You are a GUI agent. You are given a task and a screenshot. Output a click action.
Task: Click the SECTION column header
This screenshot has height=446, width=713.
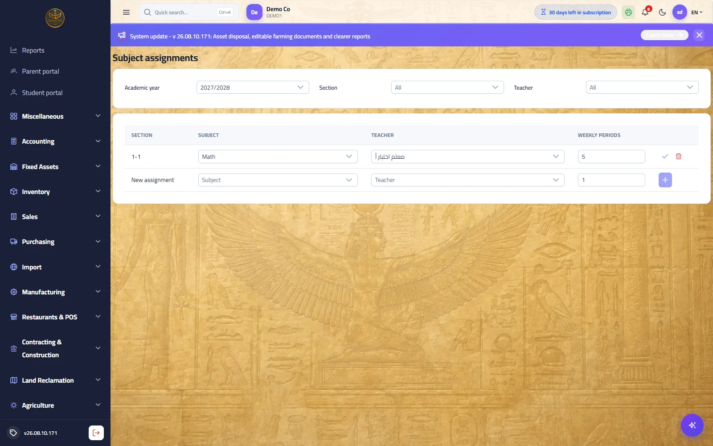click(142, 135)
